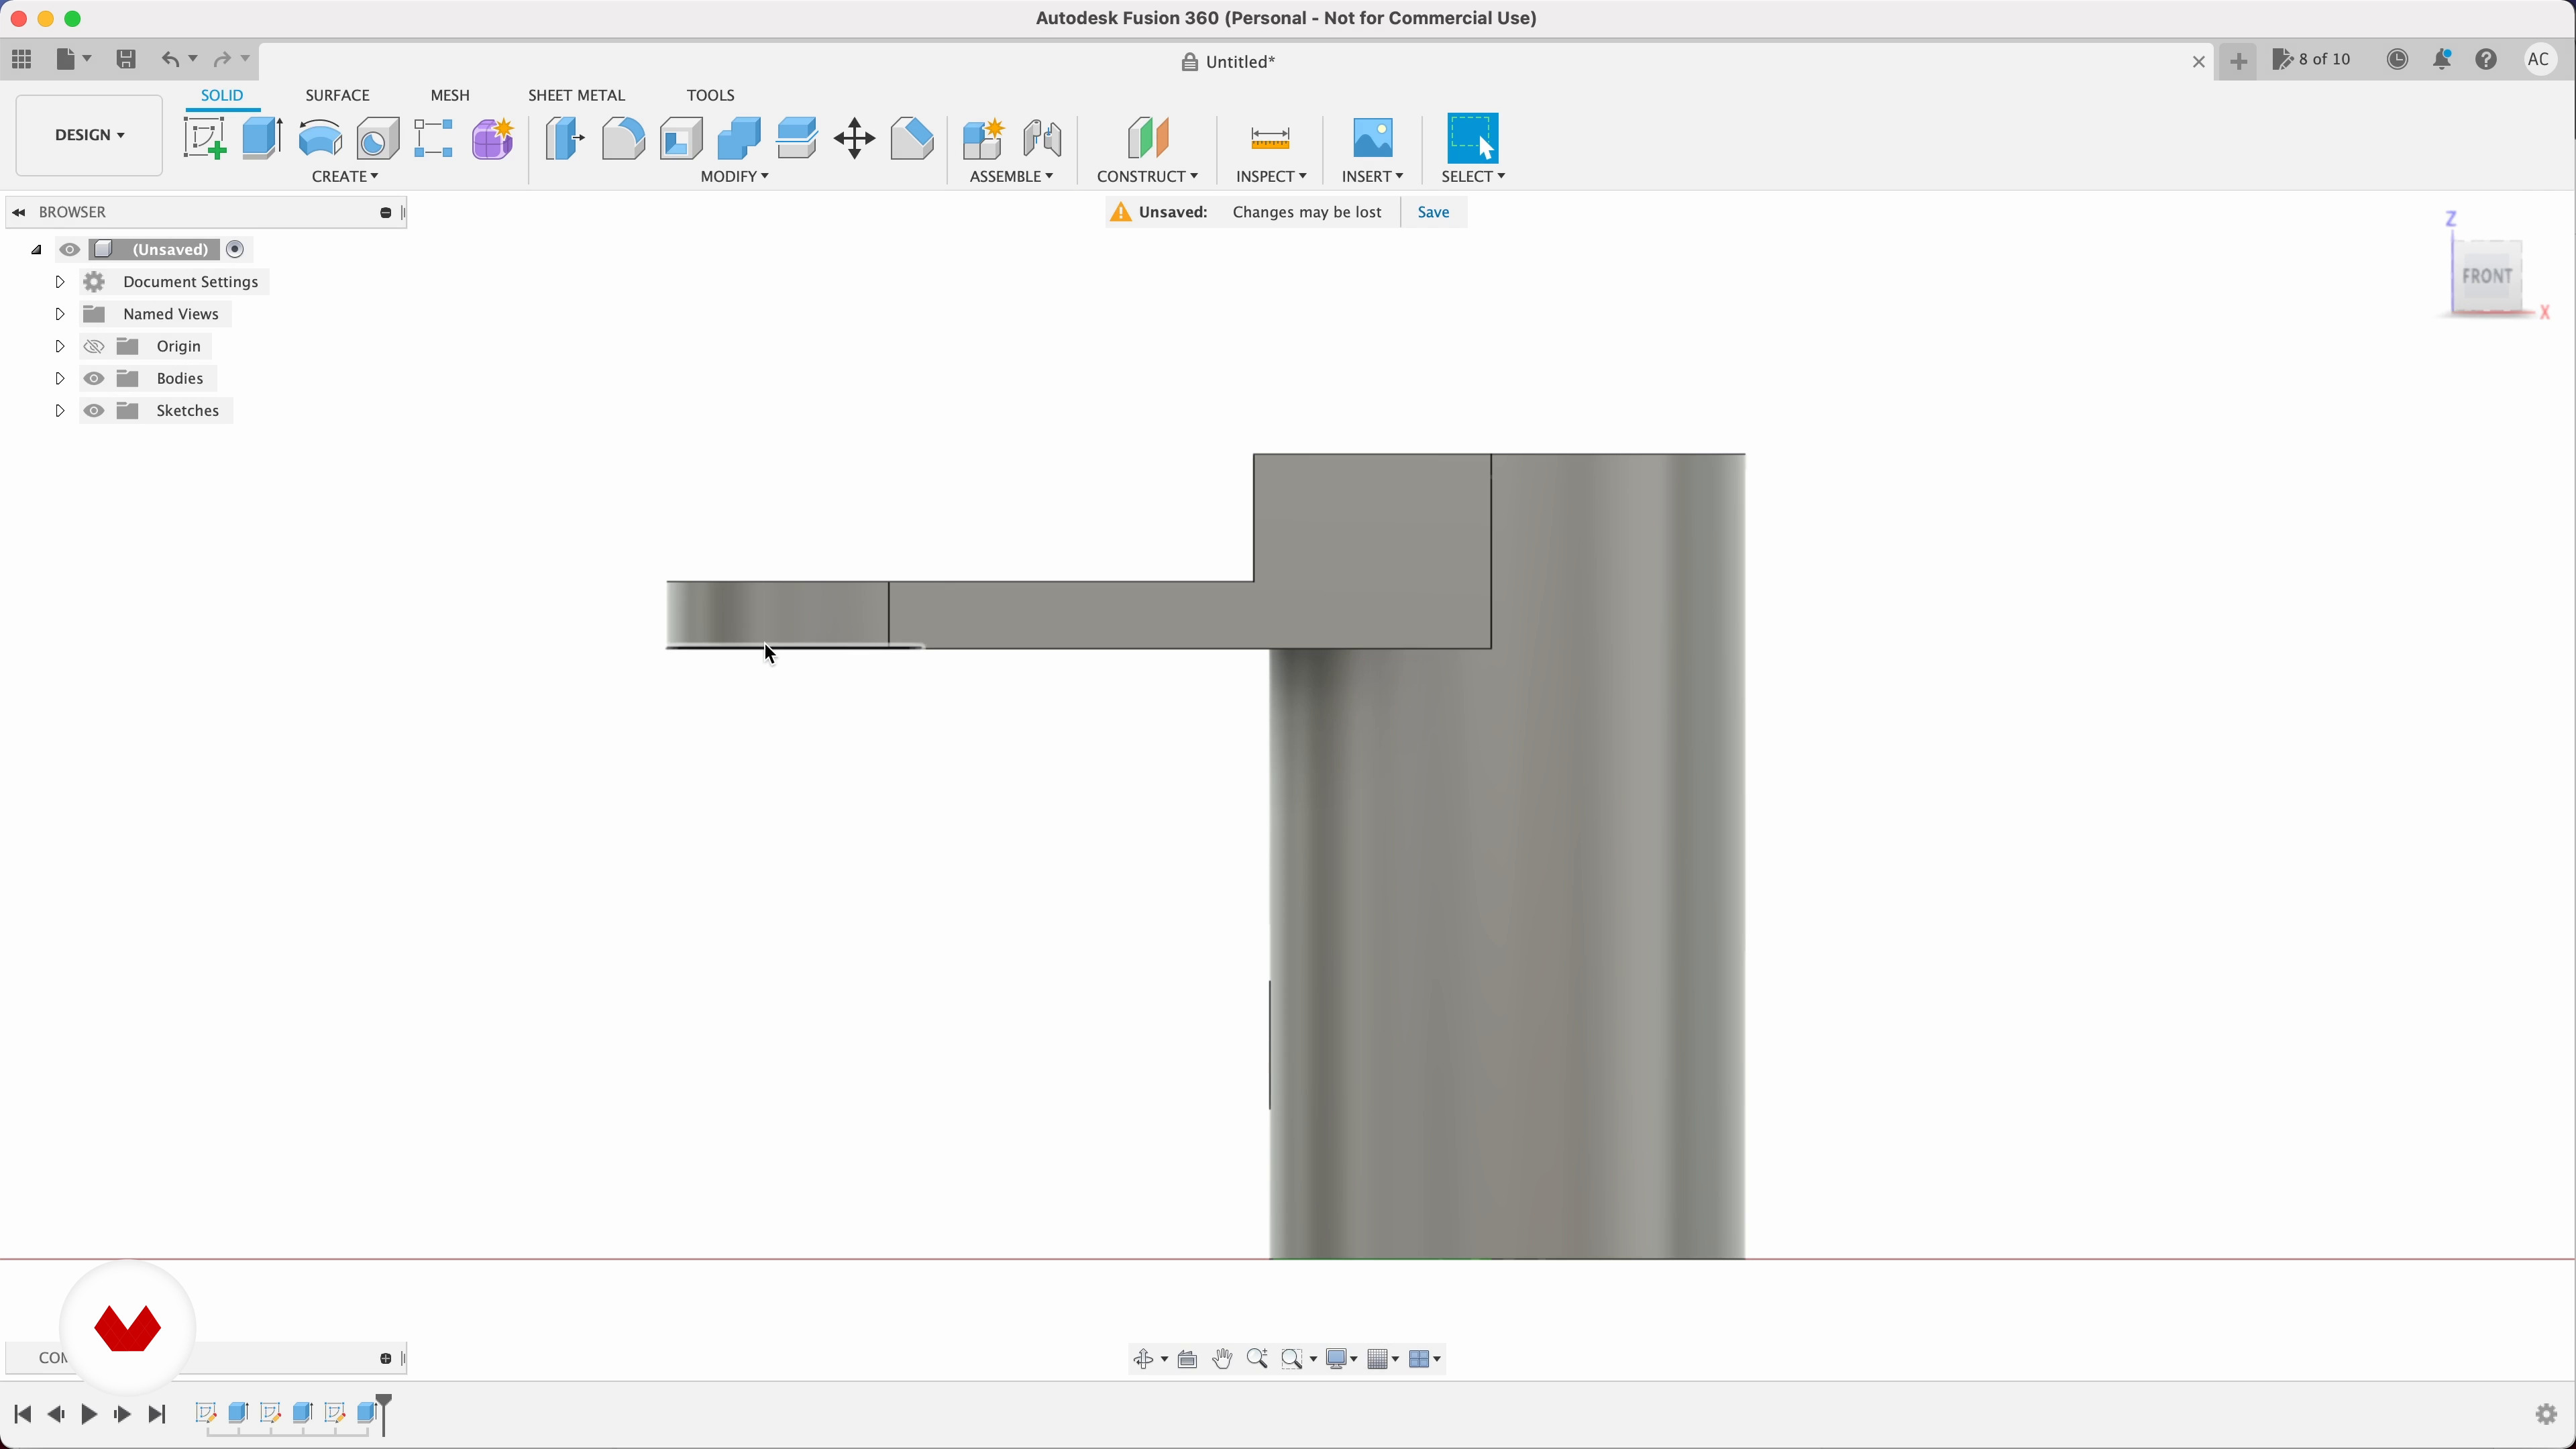The height and width of the screenshot is (1449, 2576).
Task: Select the Create Sketch tool
Action: (204, 138)
